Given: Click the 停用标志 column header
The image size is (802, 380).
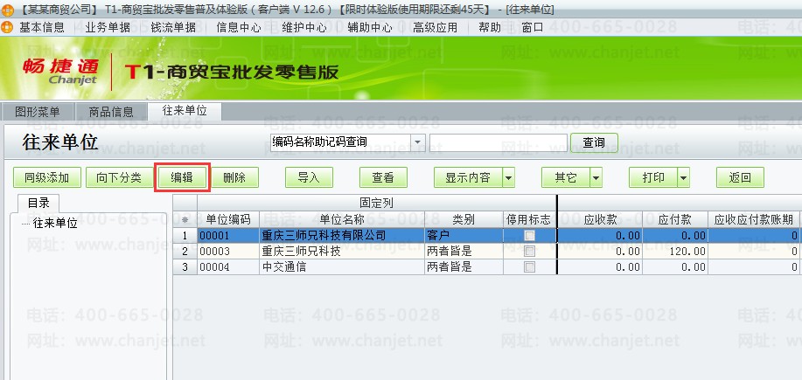Looking at the screenshot, I should pos(529,220).
